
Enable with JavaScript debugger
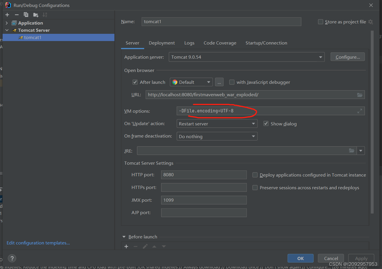232,82
